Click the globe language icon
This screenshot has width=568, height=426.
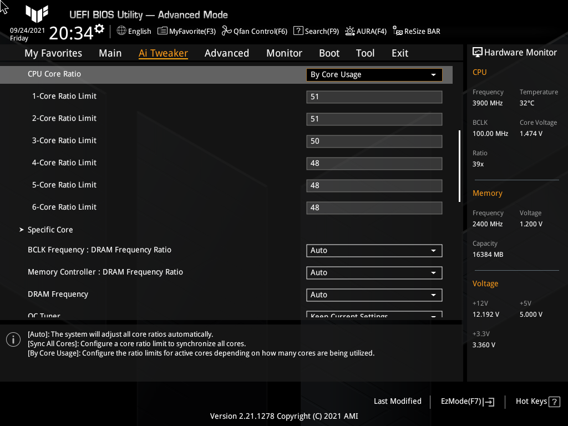point(121,31)
